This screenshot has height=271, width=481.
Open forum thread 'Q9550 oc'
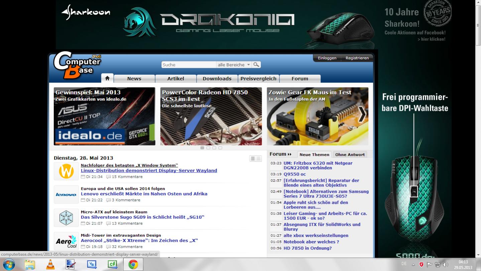click(x=294, y=174)
